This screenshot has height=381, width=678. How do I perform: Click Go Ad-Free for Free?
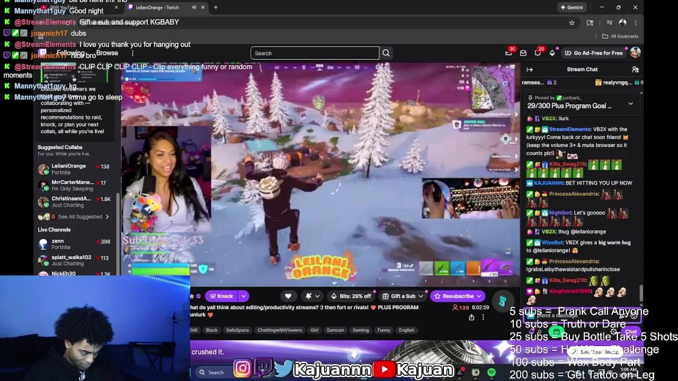click(594, 53)
